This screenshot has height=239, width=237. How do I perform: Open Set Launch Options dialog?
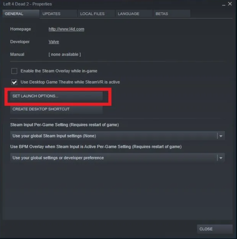(x=56, y=96)
